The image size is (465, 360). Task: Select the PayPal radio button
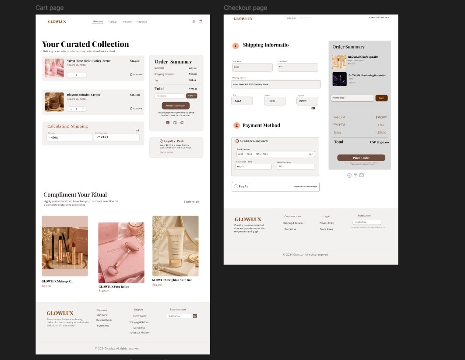click(x=236, y=186)
